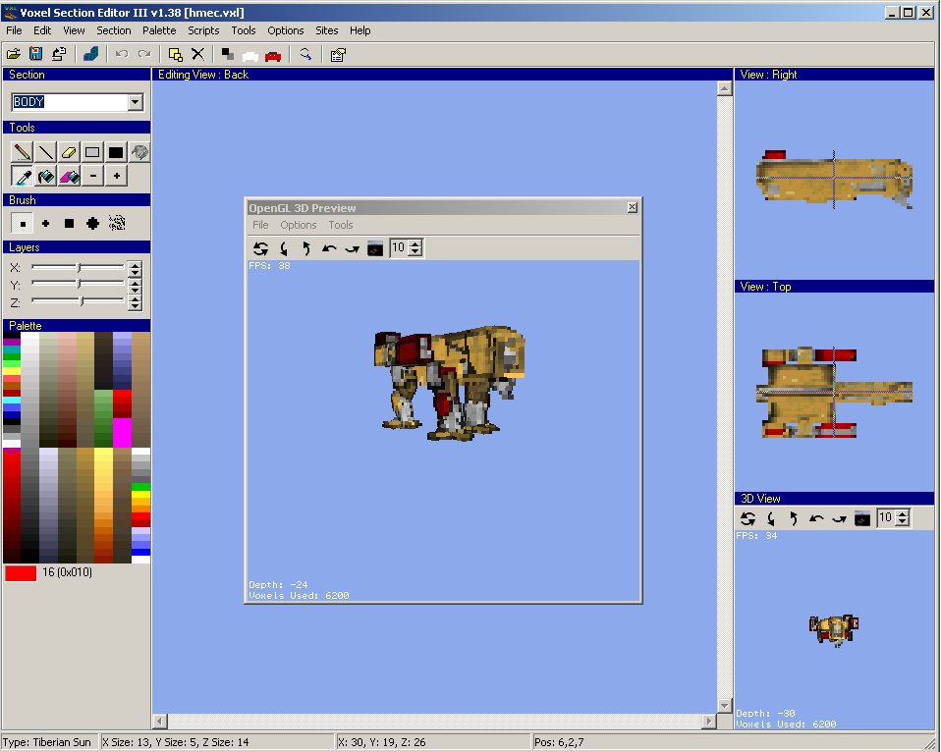Select the hollow Rectangle tool
The width and height of the screenshot is (941, 752).
[x=92, y=152]
